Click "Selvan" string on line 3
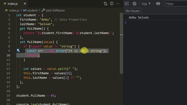187x105 pixels. point(45,24)
